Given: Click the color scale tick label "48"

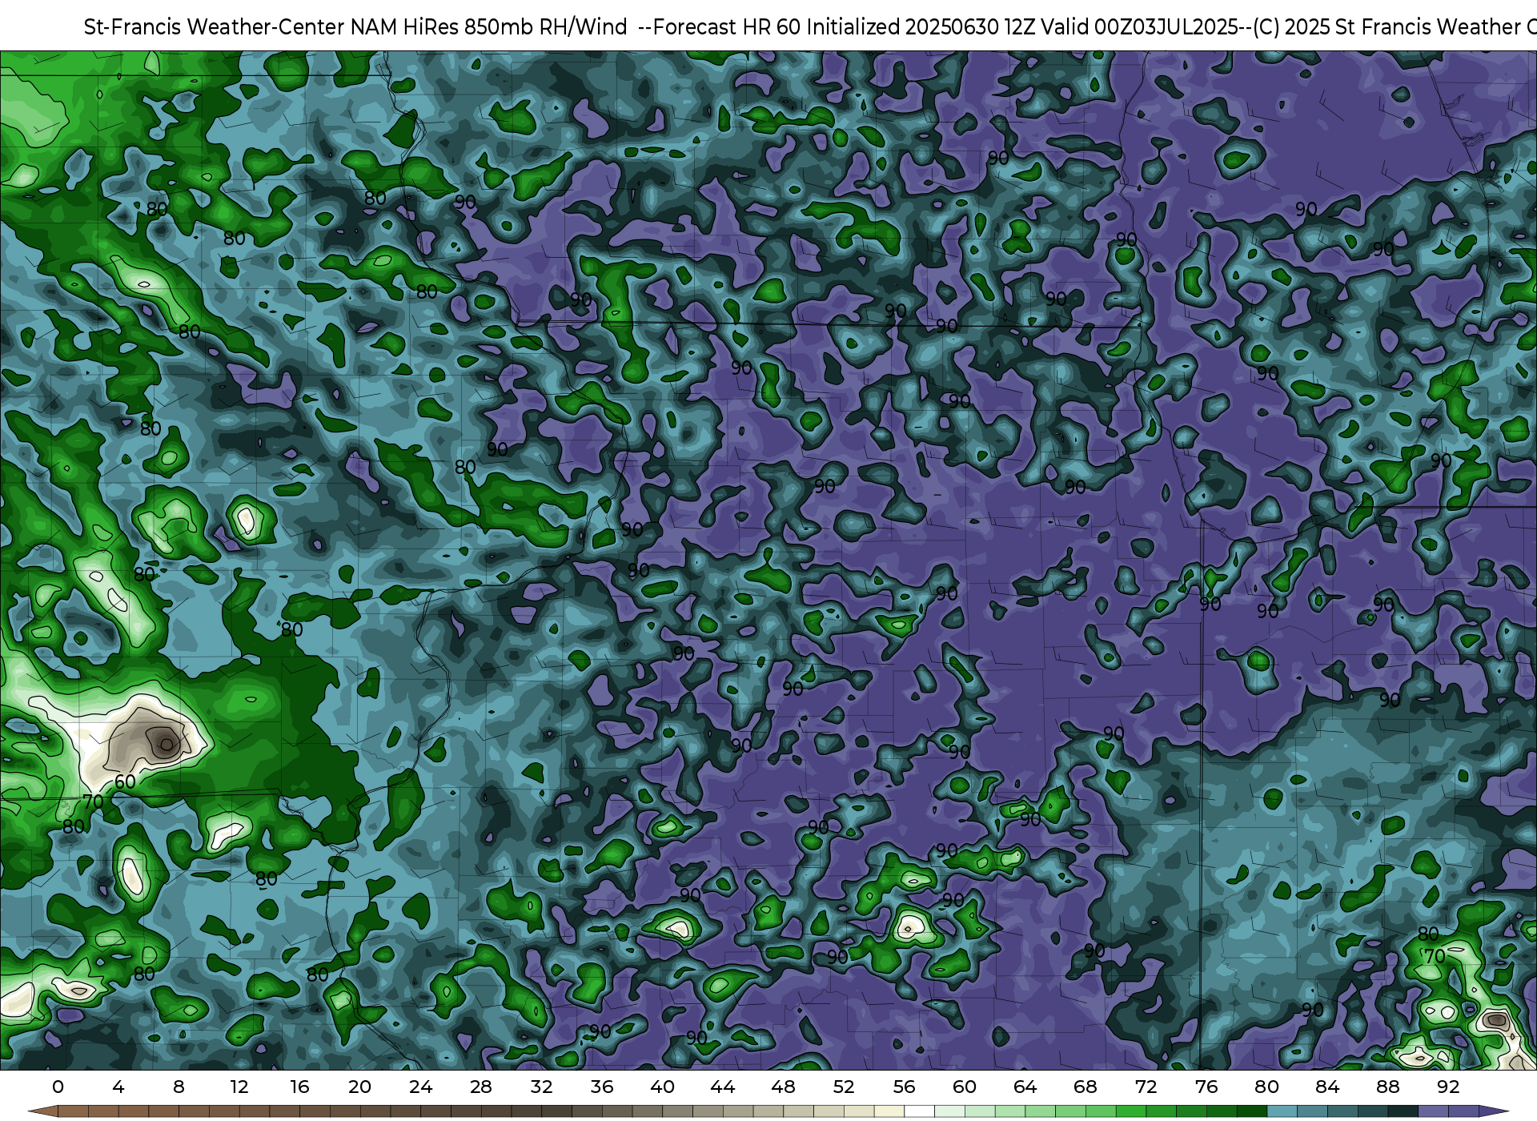Looking at the screenshot, I should pos(783,1087).
